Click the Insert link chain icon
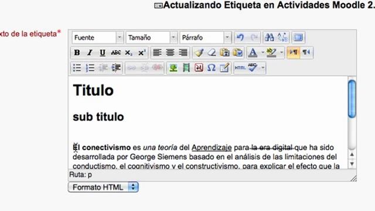The width and height of the screenshot is (375, 211). coord(131,68)
